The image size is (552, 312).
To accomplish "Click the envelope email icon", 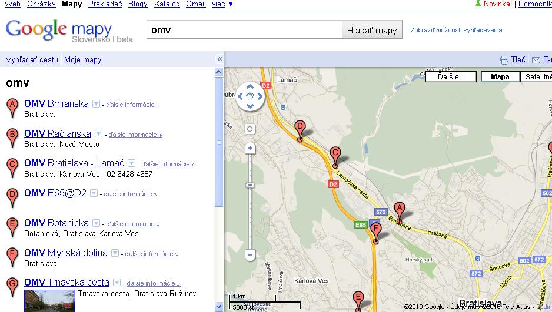I will coord(536,60).
